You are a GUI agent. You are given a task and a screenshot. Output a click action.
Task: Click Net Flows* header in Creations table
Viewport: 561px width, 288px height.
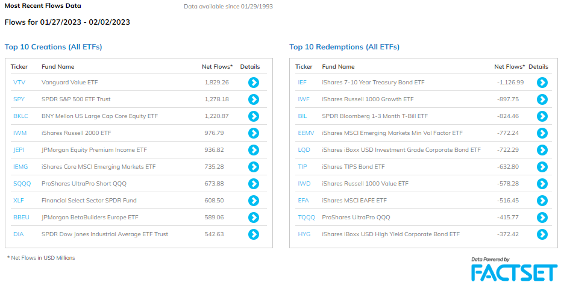coord(217,66)
